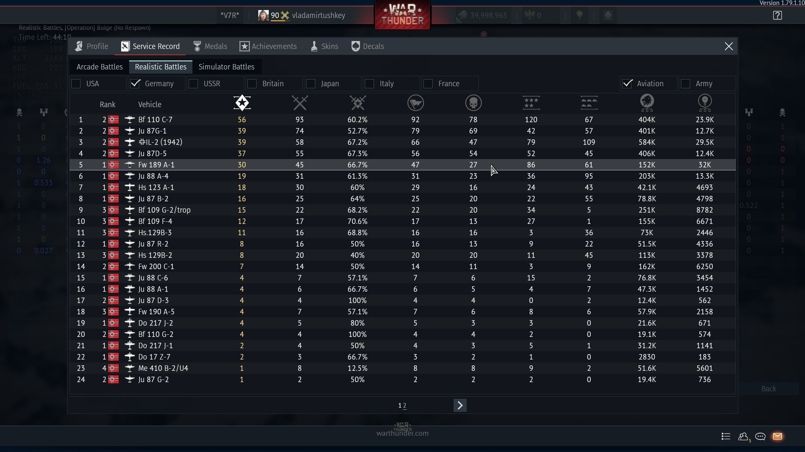Select Realistic Battles statistics tab
This screenshot has height=452, width=805.
pos(161,67)
